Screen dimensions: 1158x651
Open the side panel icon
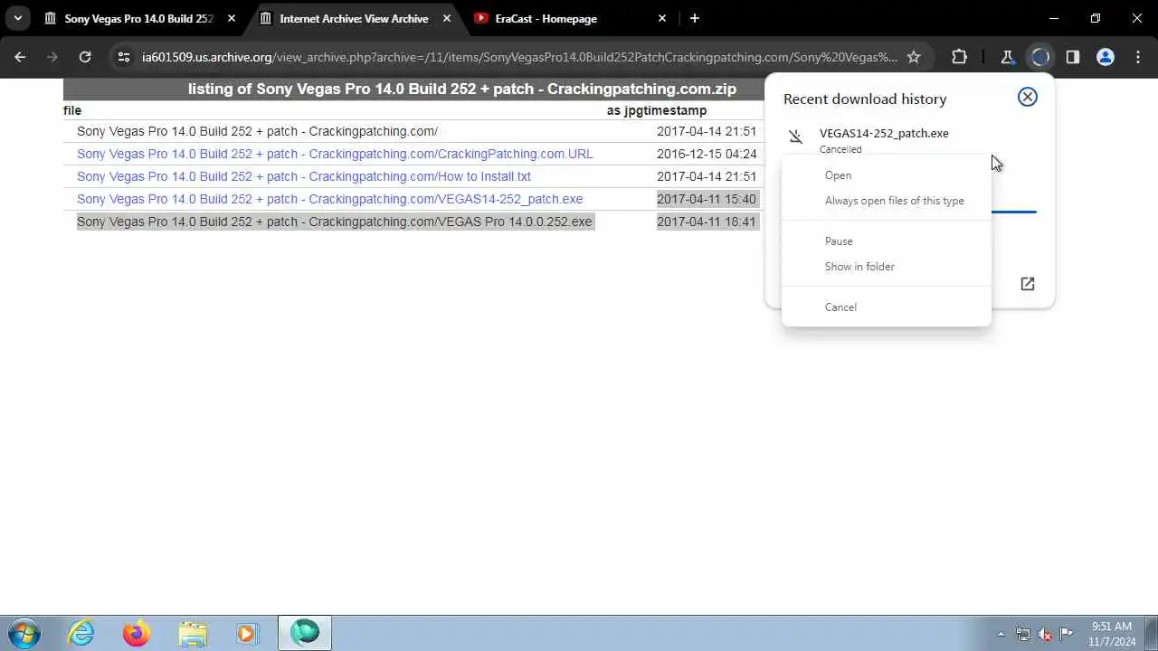pyautogui.click(x=1072, y=57)
